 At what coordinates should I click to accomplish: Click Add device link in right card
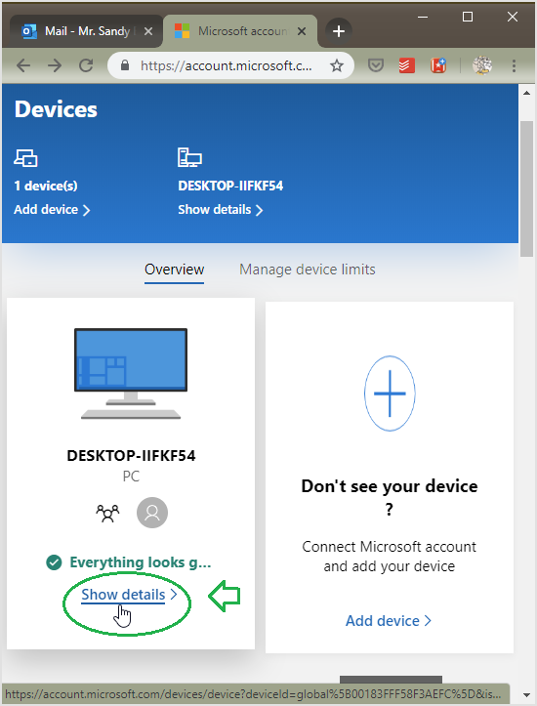[x=388, y=621]
